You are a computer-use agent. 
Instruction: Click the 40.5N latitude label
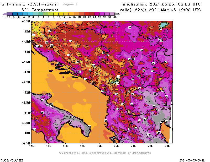click(26, 123)
